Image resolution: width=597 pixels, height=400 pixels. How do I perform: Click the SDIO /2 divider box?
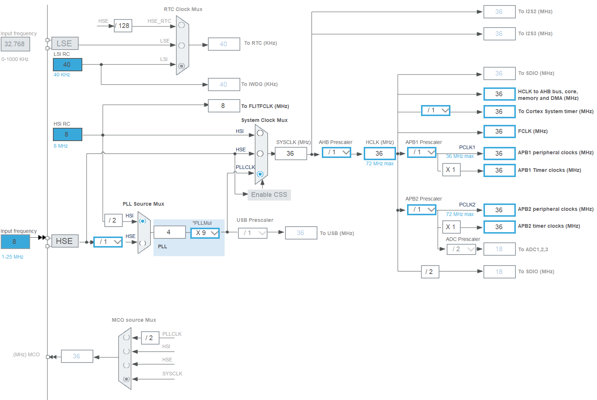(430, 272)
